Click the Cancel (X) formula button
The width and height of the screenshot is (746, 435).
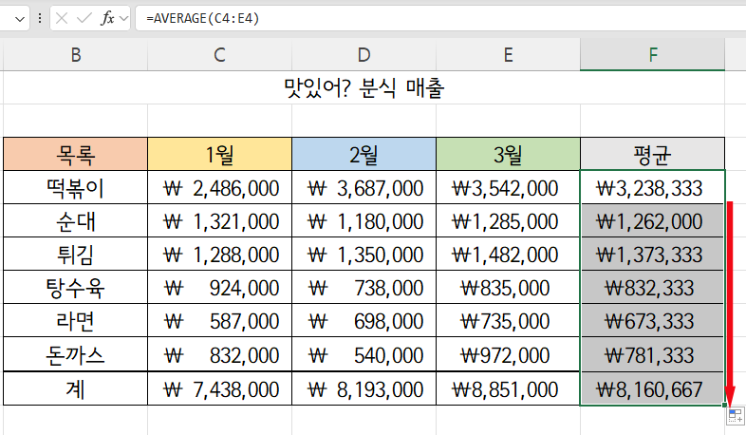pyautogui.click(x=62, y=19)
